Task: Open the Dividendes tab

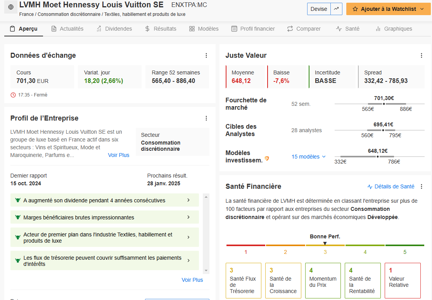Action: click(114, 29)
